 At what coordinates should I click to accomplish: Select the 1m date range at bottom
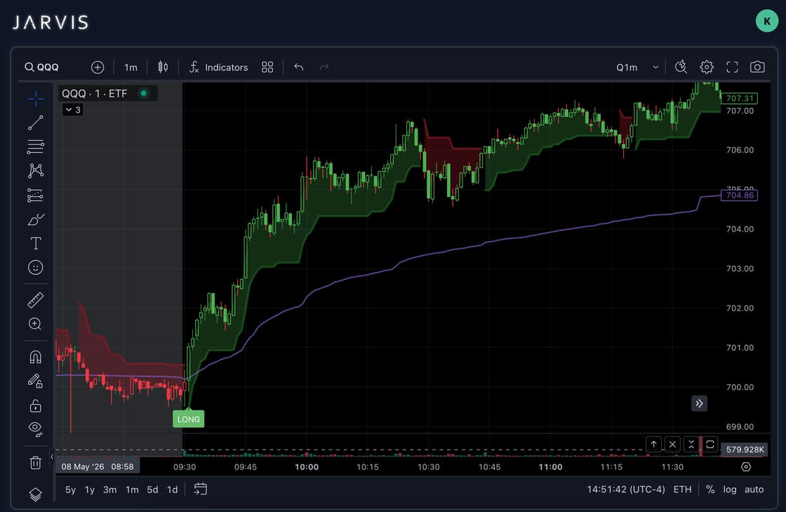pyautogui.click(x=132, y=490)
